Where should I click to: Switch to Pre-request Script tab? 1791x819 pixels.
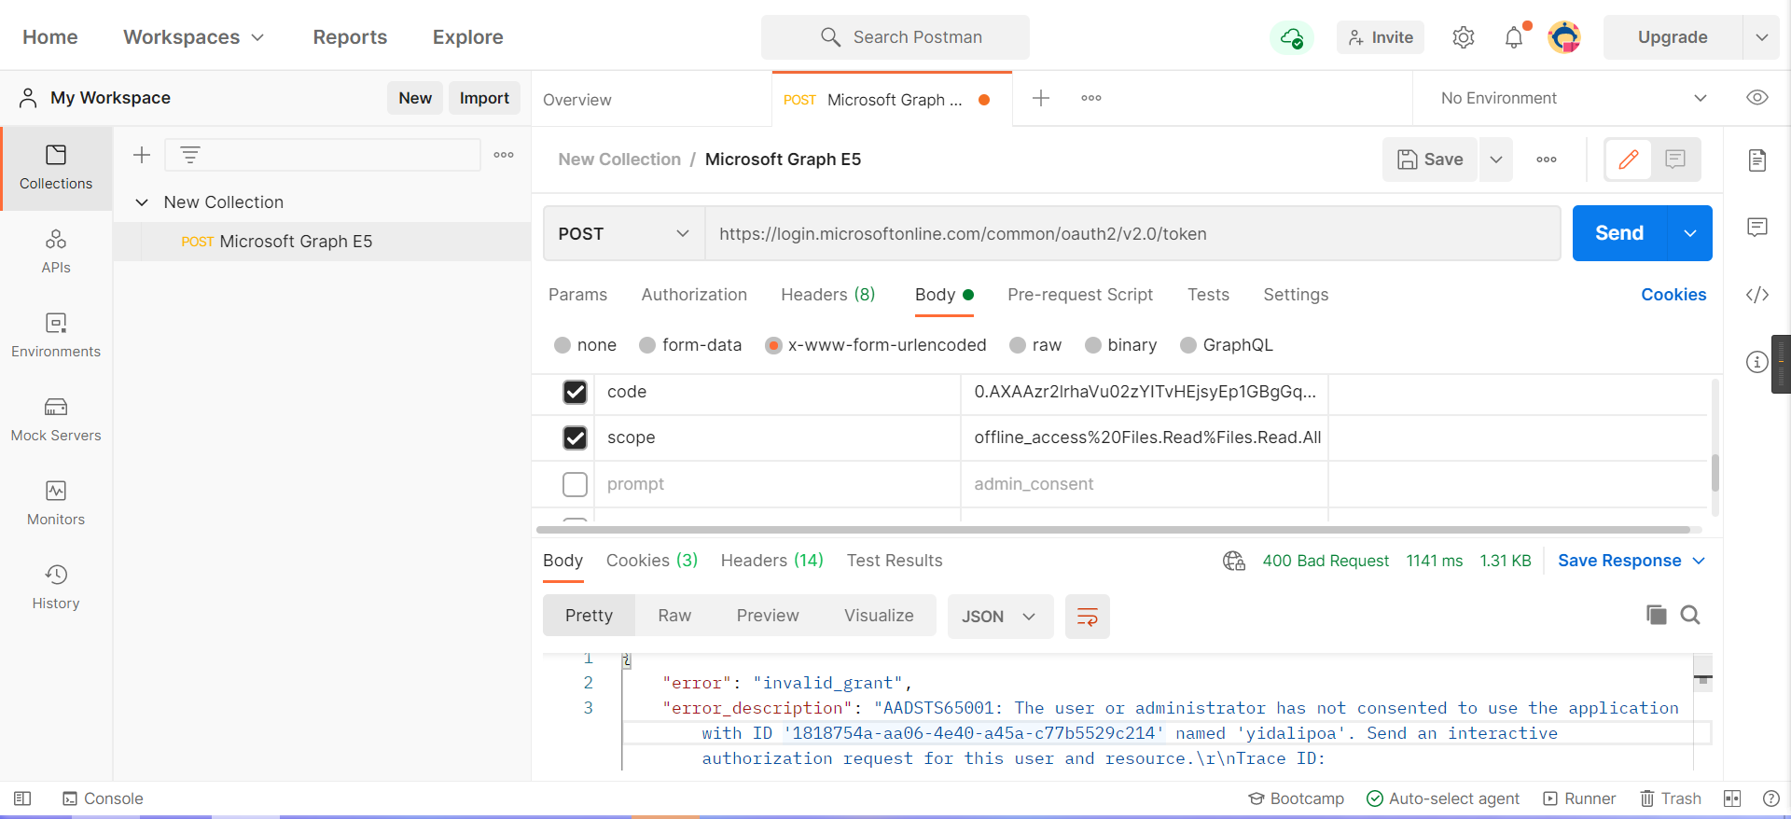1080,295
